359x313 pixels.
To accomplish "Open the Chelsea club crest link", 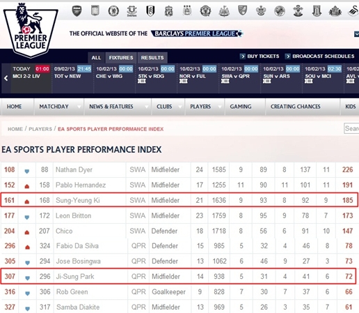I will tap(113, 11).
